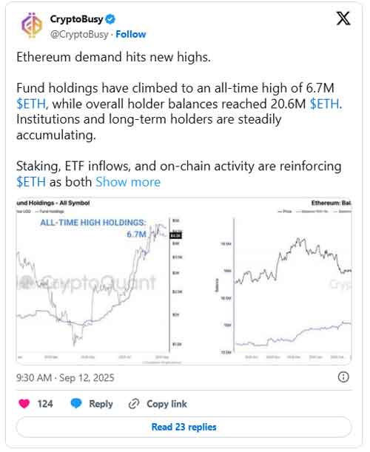
Task: Follow the CryptoBusy account
Action: point(131,34)
